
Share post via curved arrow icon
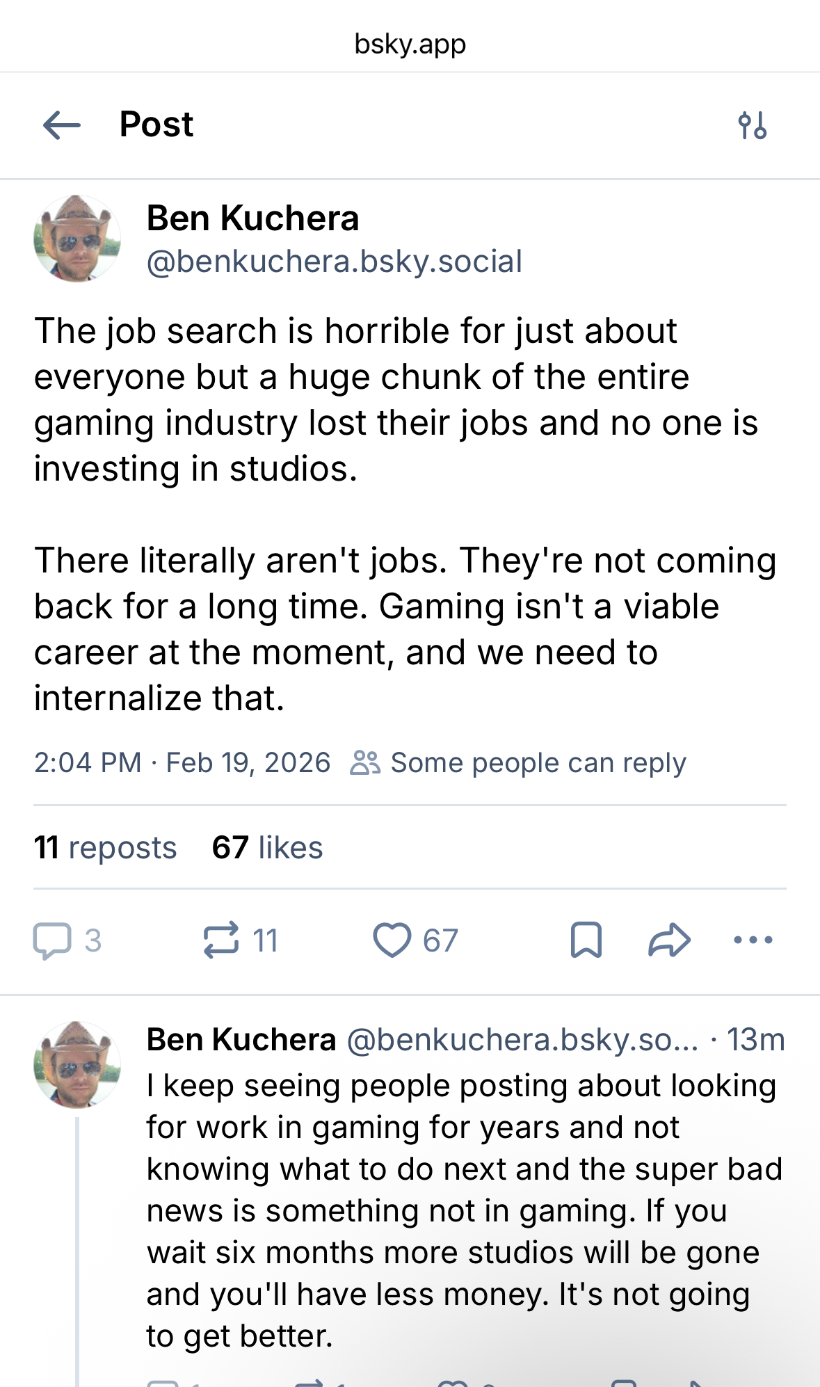point(668,940)
